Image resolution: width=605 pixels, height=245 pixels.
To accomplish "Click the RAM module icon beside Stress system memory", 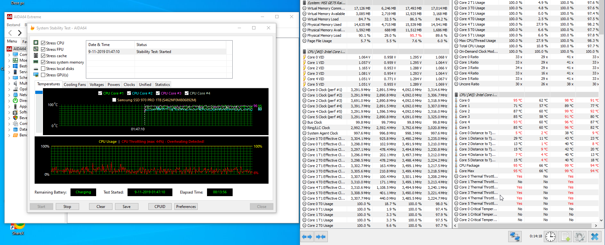I will click(36, 62).
